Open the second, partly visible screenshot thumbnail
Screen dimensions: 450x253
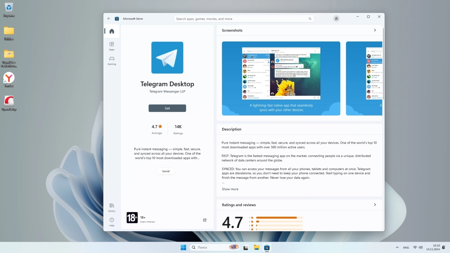pos(364,78)
